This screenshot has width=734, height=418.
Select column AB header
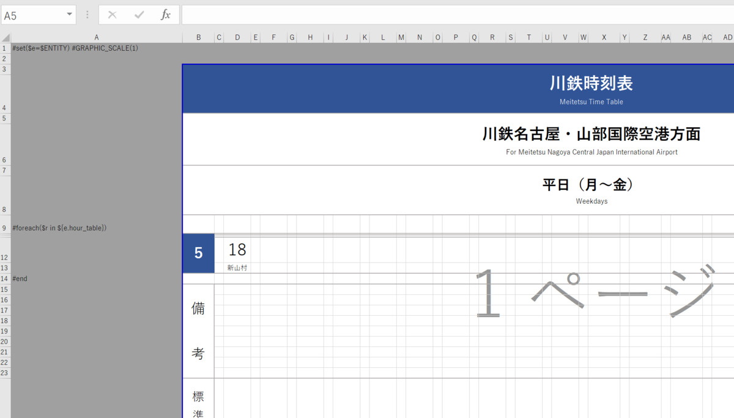687,37
